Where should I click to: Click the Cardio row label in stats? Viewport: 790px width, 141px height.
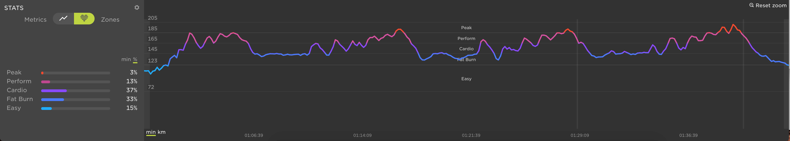point(17,90)
